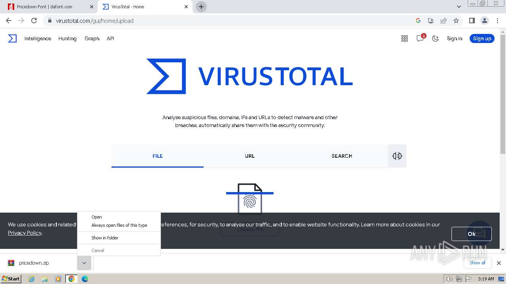The width and height of the screenshot is (506, 284).
Task: Bookmark this page with star icon
Action: pos(456,21)
